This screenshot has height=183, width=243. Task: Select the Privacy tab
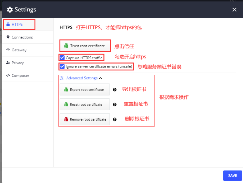tap(28, 63)
